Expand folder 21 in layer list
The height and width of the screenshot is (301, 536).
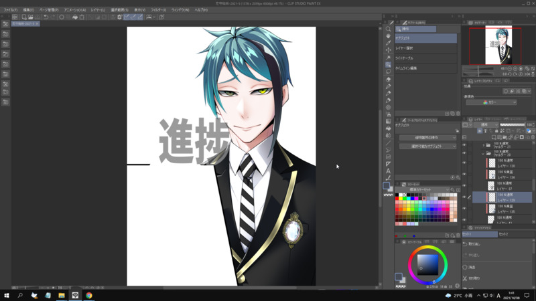483,145
